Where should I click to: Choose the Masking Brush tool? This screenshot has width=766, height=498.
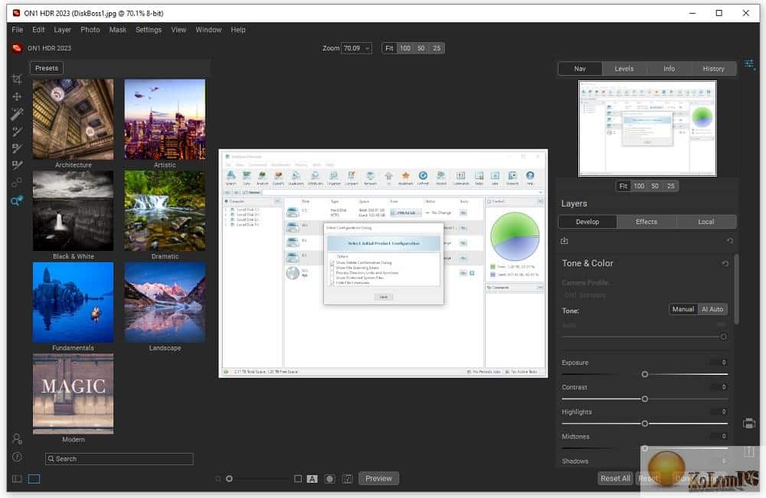17,148
